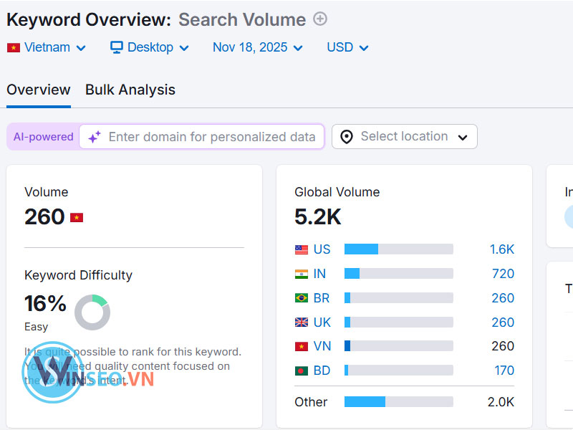Screen dimensions: 573x430
Task: Expand the Select location dropdown
Action: [404, 136]
